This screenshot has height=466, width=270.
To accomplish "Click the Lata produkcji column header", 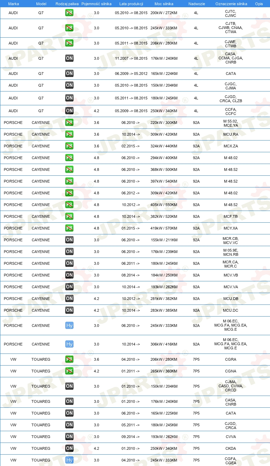I will (131, 3).
